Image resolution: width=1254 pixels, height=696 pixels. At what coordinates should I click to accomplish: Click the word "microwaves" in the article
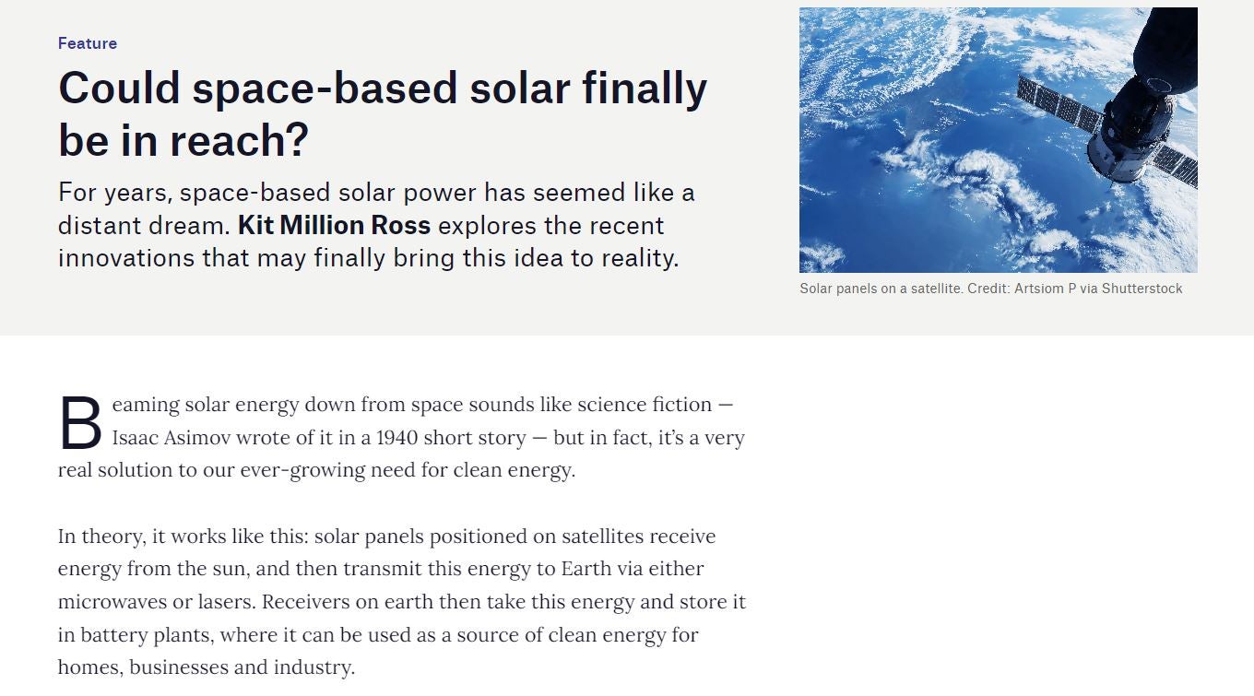pyautogui.click(x=112, y=602)
